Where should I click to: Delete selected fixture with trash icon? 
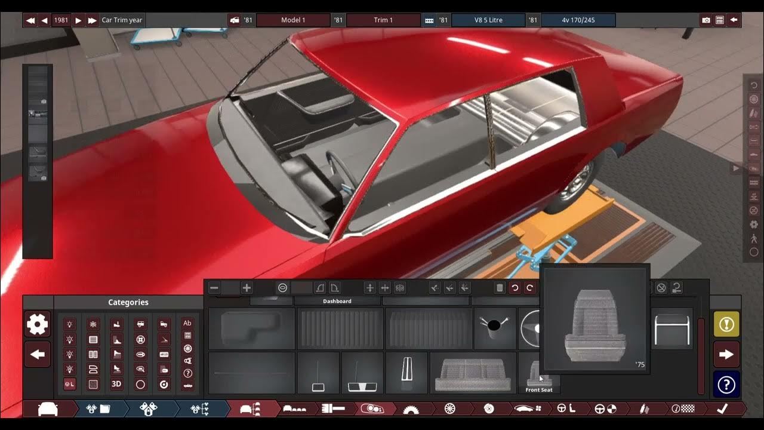(500, 288)
